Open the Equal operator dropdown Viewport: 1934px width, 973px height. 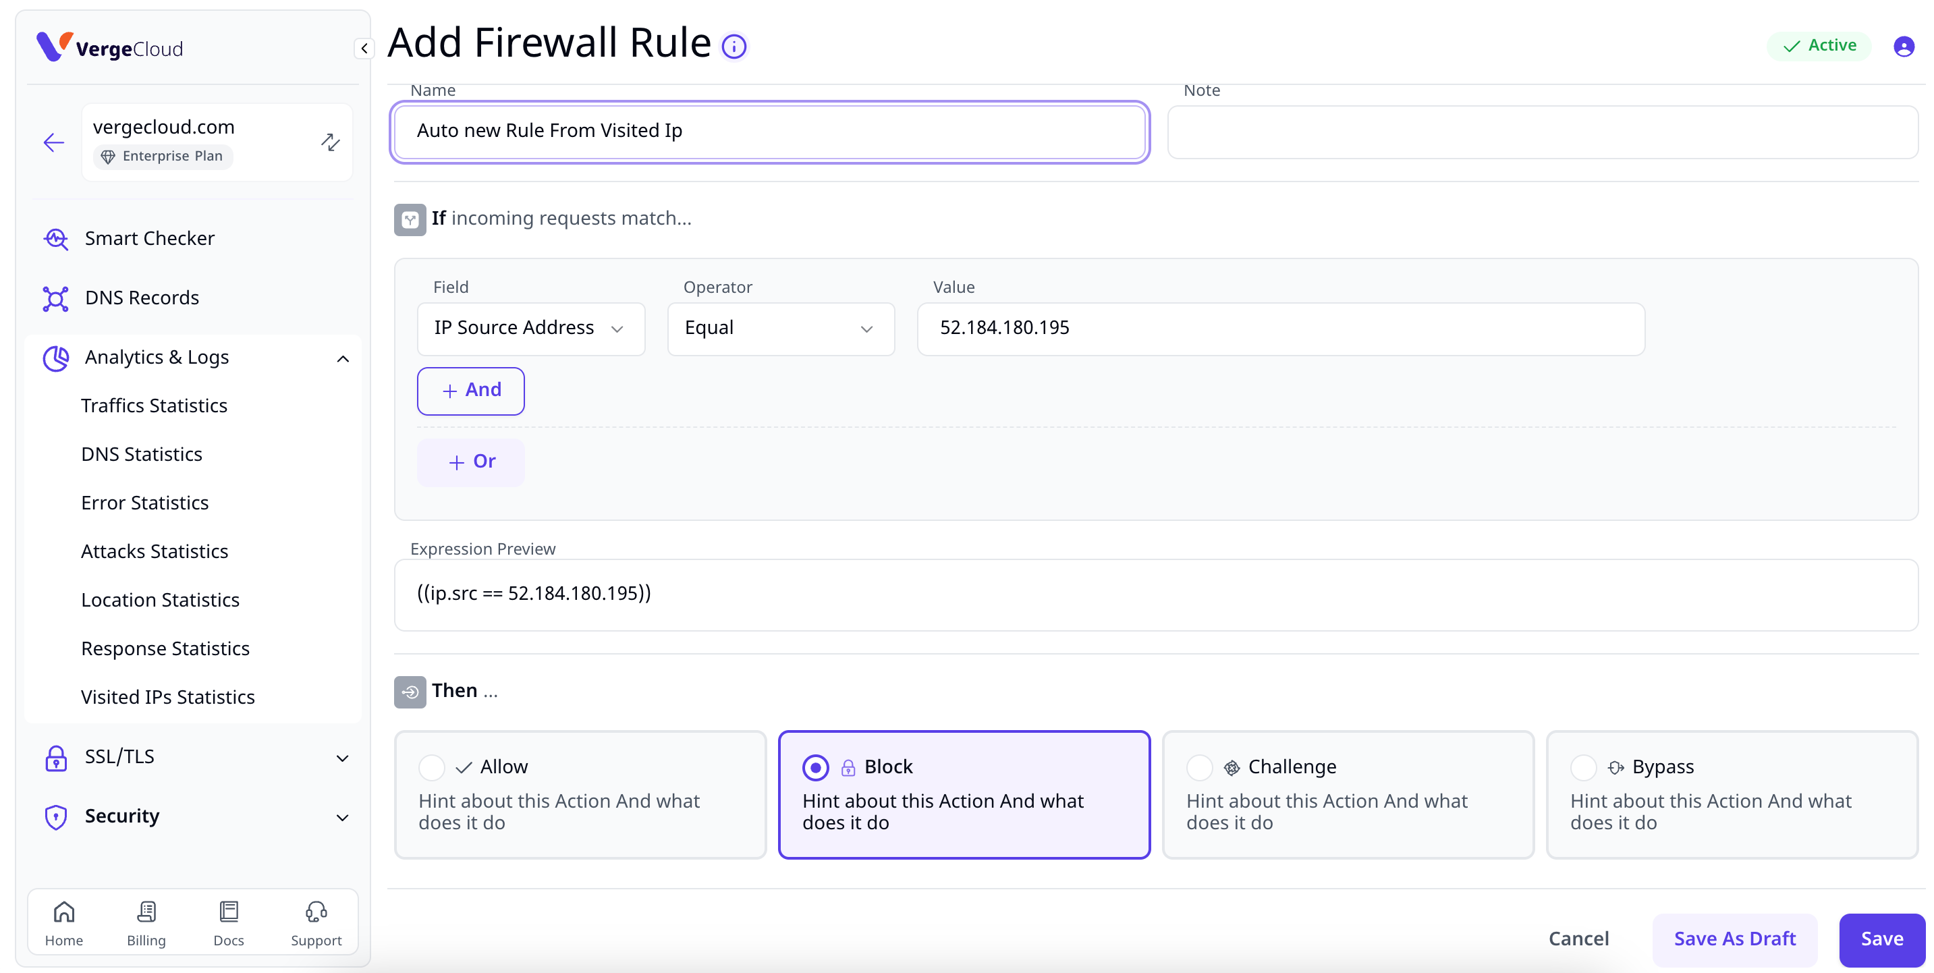[x=780, y=328]
